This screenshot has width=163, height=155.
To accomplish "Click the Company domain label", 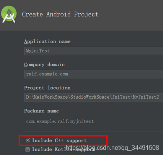I will 44,65.
